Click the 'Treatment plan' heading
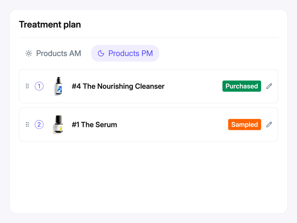 pyautogui.click(x=50, y=24)
